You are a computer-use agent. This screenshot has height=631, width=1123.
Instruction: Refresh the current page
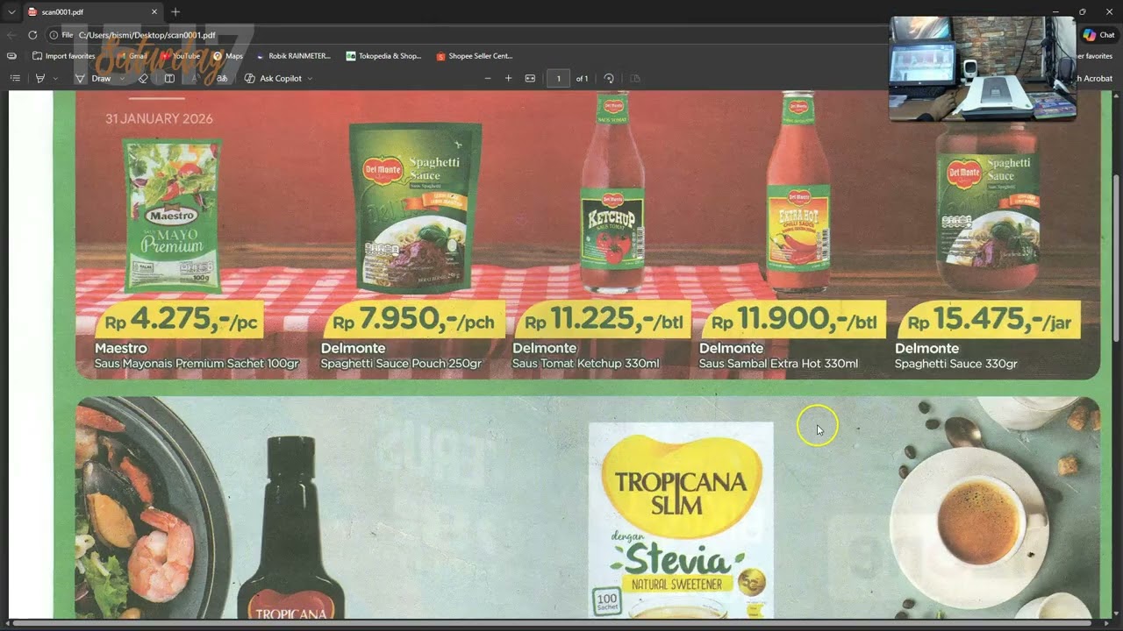tap(32, 35)
